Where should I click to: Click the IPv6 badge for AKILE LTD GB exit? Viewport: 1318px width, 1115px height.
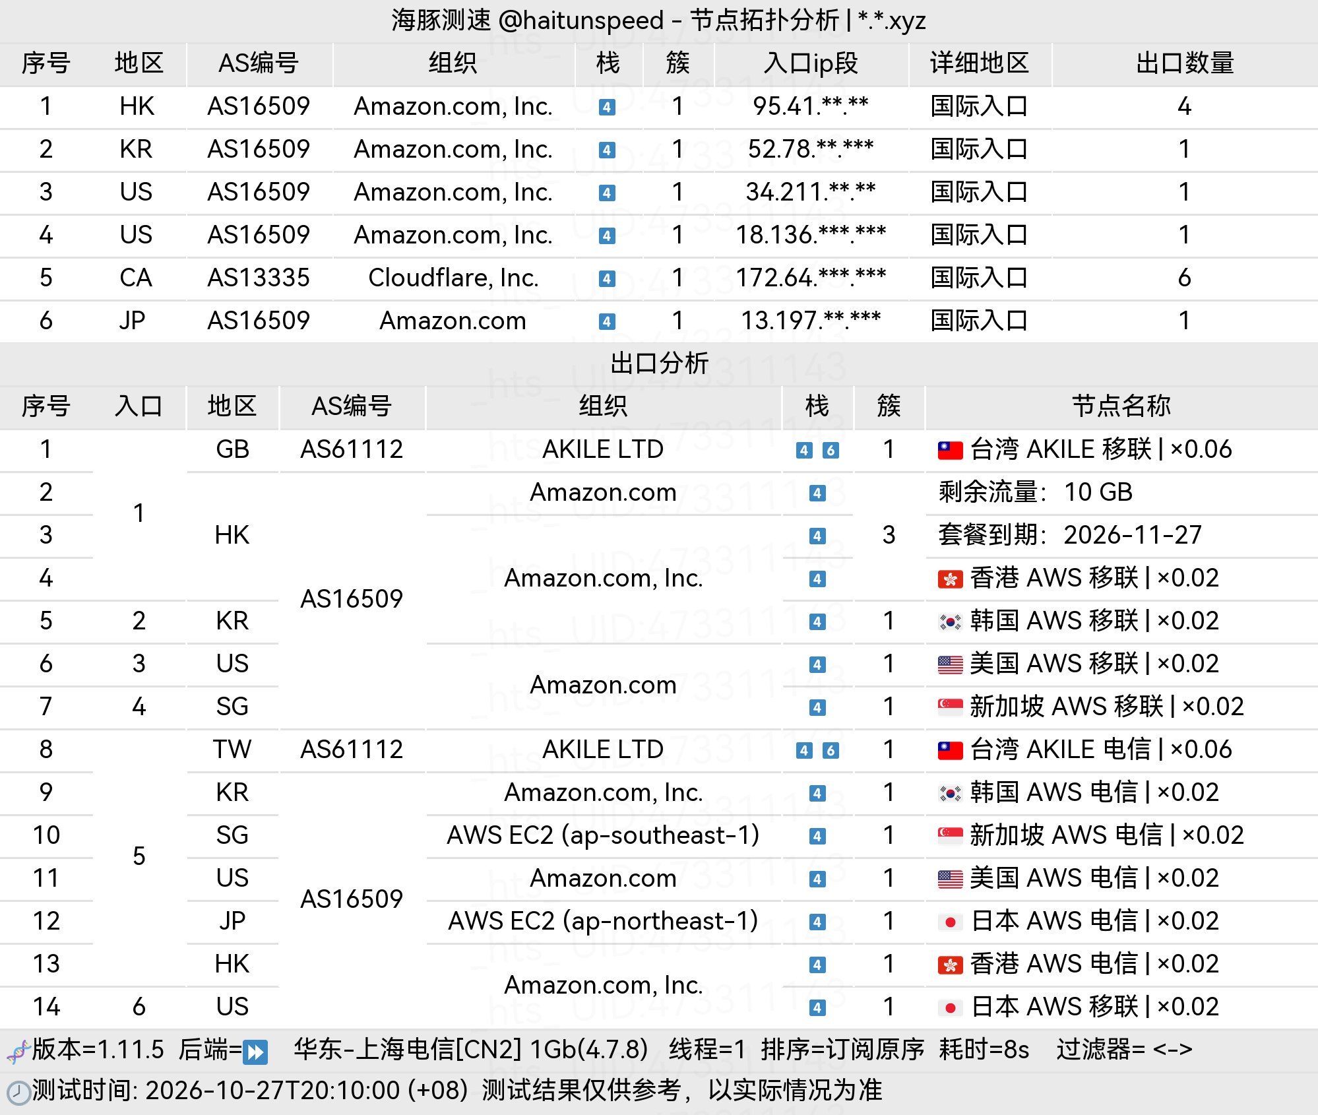(831, 450)
